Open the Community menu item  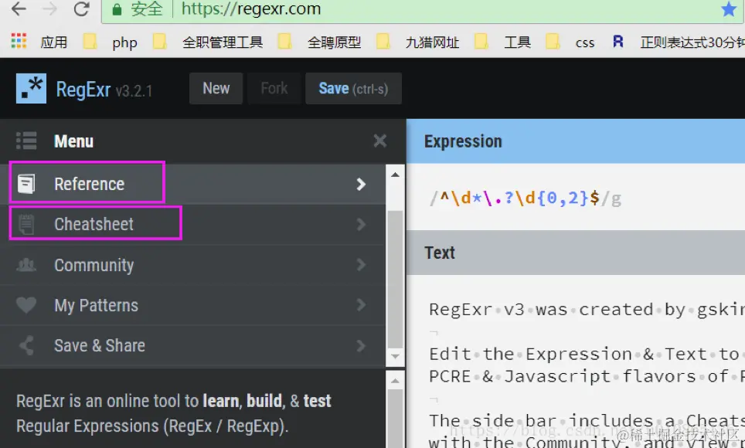(x=192, y=265)
